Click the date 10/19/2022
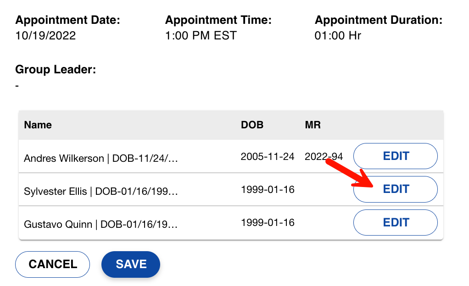Screen dimensions: 469x286 click(x=45, y=35)
